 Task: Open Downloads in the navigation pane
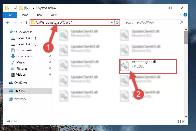pyautogui.click(x=24, y=56)
